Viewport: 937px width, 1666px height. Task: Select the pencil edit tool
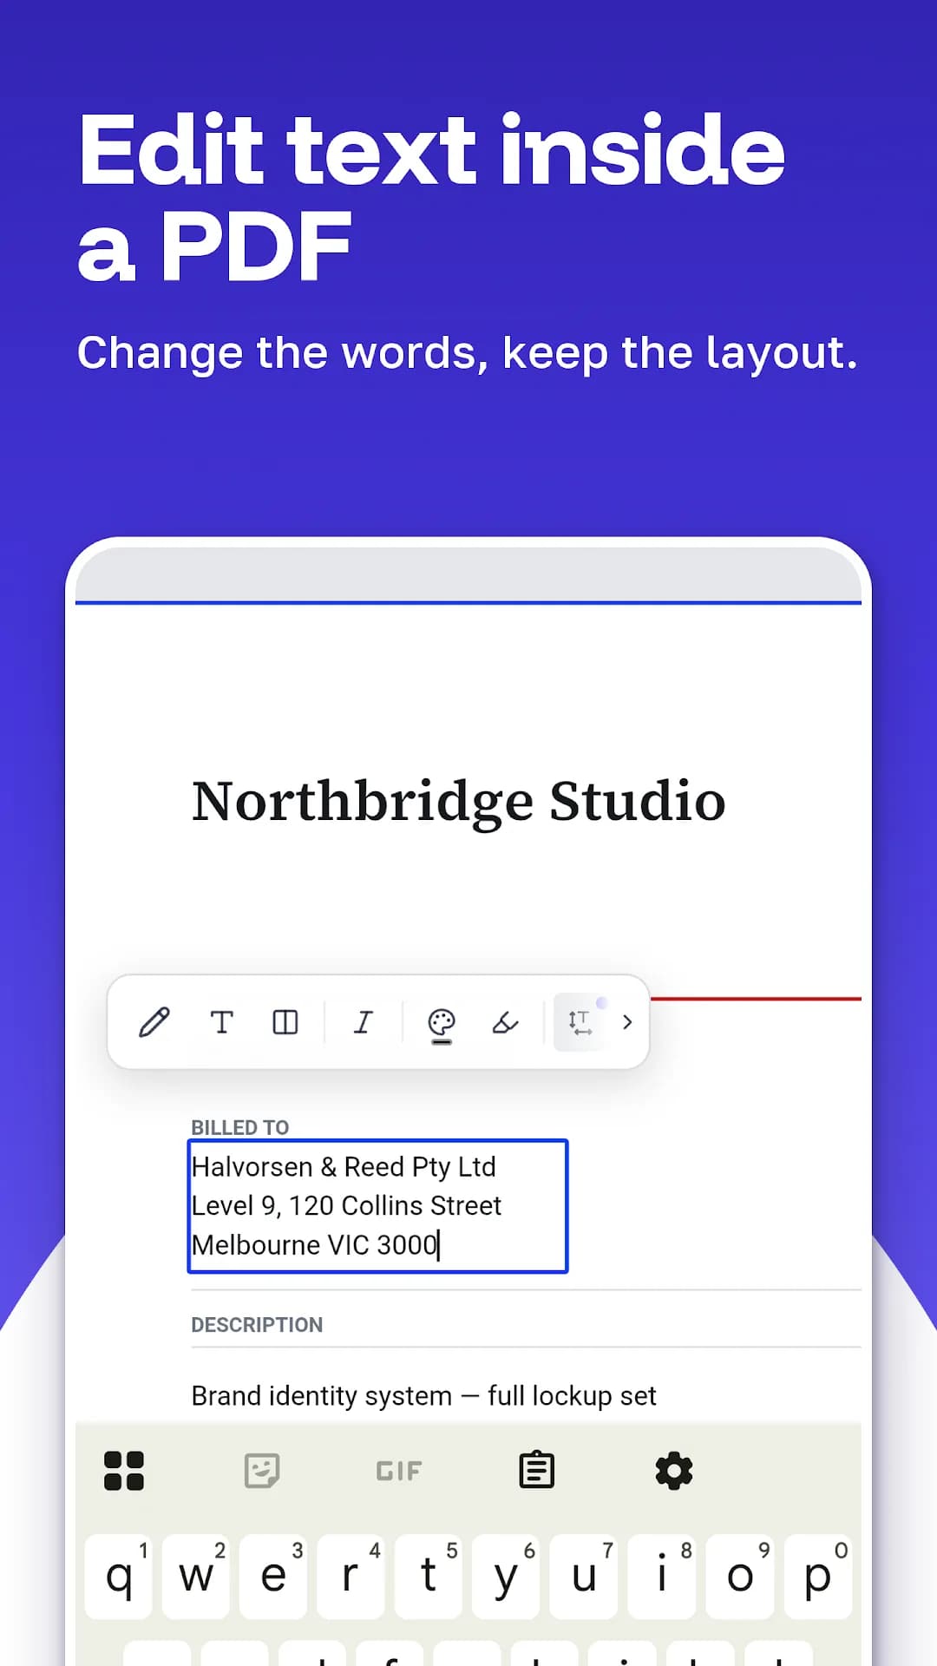[x=154, y=1022]
